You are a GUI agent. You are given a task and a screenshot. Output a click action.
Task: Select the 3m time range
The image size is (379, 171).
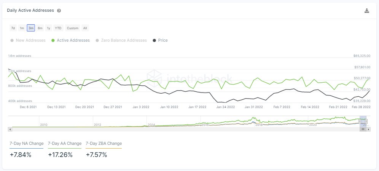coord(31,28)
